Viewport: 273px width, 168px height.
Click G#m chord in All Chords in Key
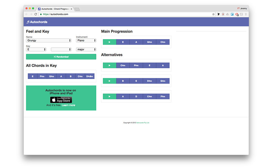point(52,76)
